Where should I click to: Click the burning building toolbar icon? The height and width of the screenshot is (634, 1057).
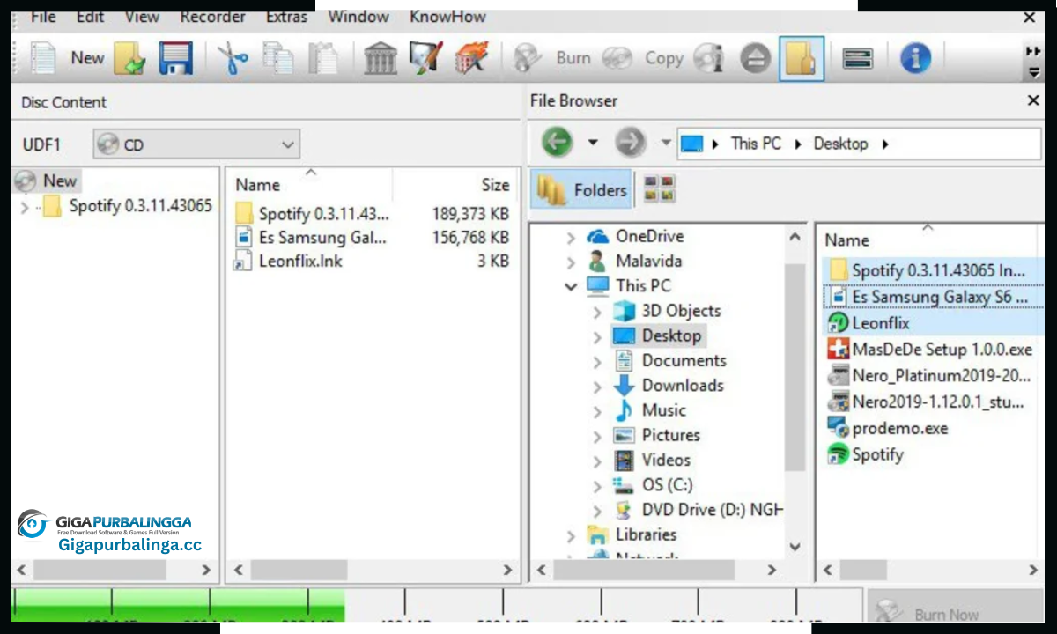pos(471,58)
